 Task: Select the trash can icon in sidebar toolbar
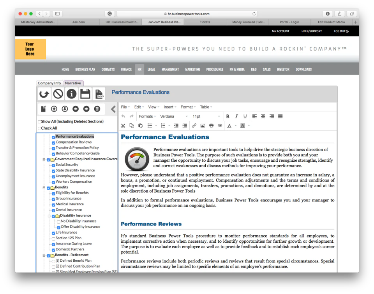coord(97,109)
